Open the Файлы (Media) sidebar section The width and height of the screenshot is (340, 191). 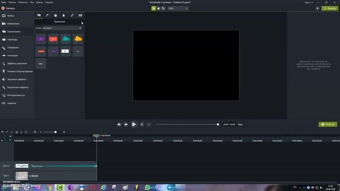(17, 16)
